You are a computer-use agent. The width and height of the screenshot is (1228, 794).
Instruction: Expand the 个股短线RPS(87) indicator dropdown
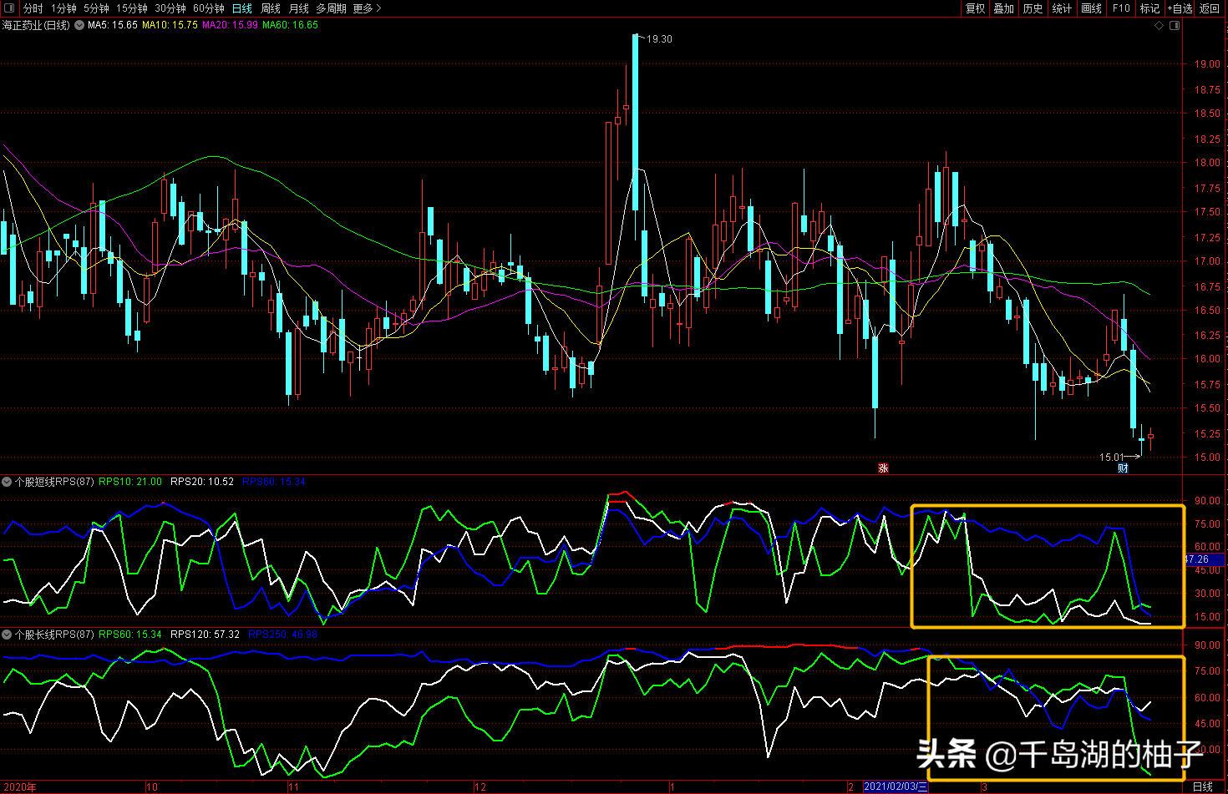pyautogui.click(x=7, y=482)
